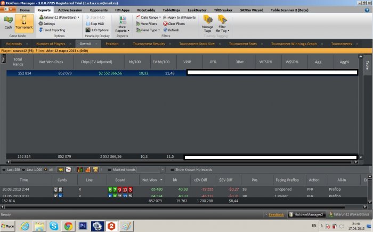Click the Table vertical side tab
Image resolution: width=373 pixels, height=232 pixels.
pos(367,65)
